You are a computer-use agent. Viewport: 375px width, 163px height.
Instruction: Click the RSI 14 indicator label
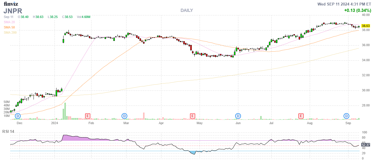[8, 131]
